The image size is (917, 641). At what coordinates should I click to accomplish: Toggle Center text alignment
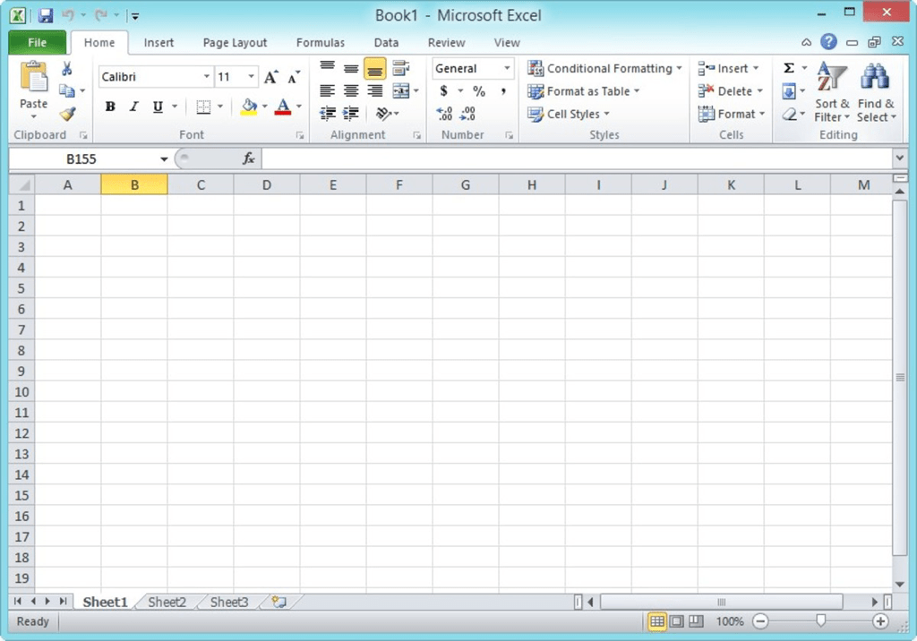pyautogui.click(x=351, y=90)
